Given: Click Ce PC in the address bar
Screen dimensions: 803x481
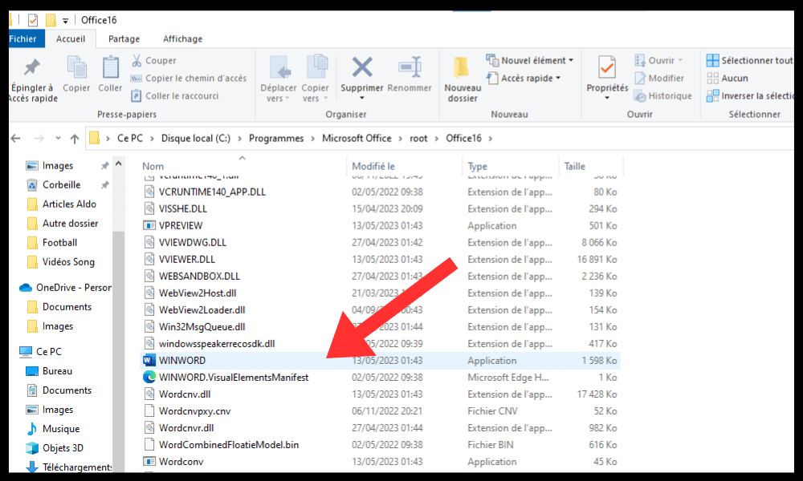Looking at the screenshot, I should point(130,138).
